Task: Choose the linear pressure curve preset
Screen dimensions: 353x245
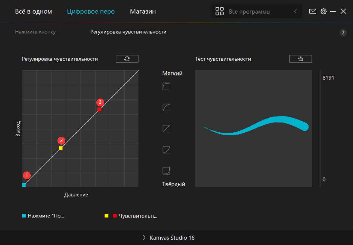Action: coord(166,129)
